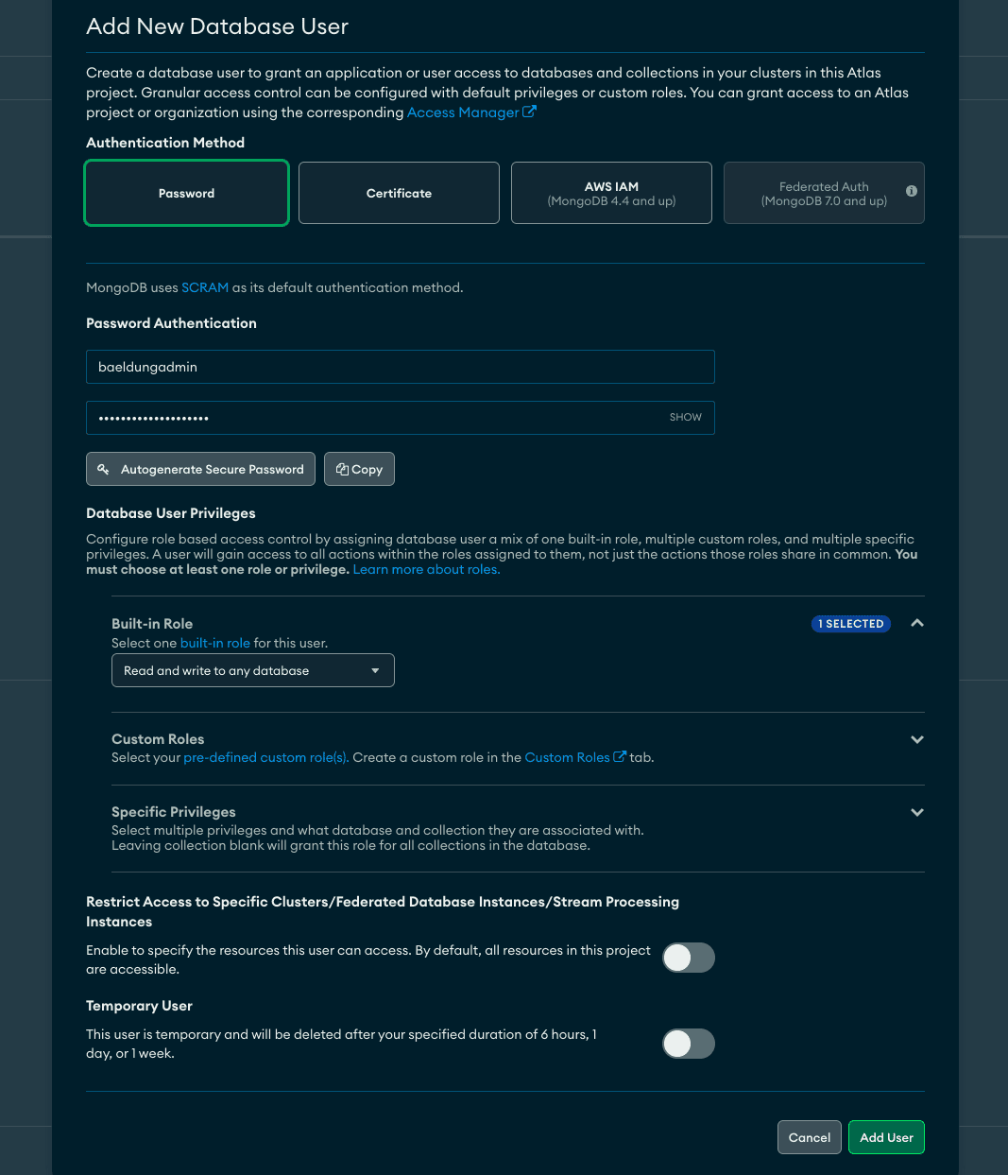Cancel adding the database user
This screenshot has width=1008, height=1175.
point(810,1137)
